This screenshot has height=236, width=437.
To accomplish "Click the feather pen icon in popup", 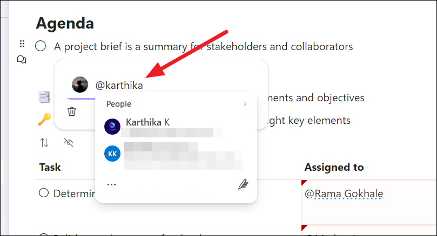I will [x=243, y=184].
